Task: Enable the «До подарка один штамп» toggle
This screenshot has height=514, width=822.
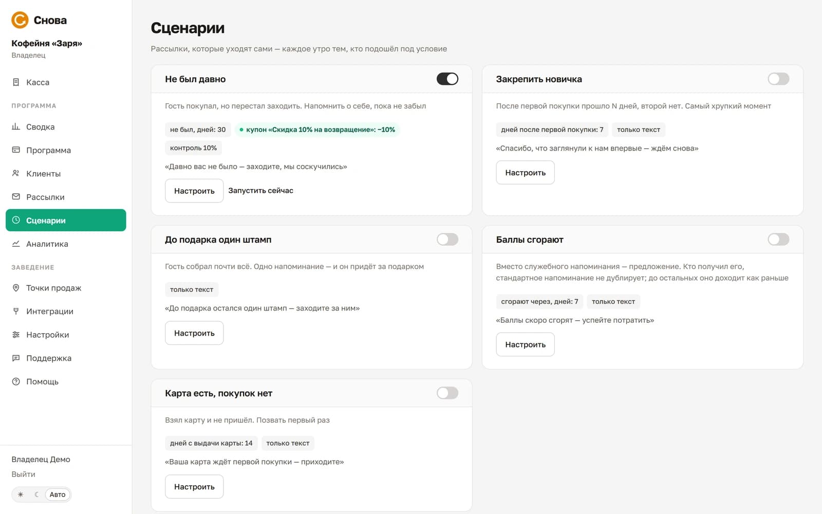Action: point(447,239)
